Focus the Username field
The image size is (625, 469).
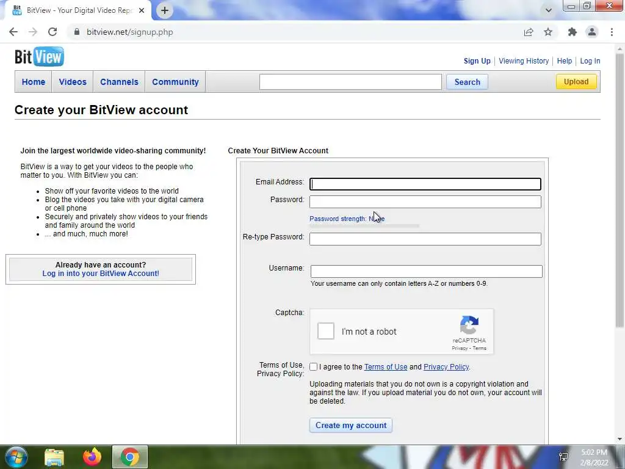pyautogui.click(x=426, y=272)
